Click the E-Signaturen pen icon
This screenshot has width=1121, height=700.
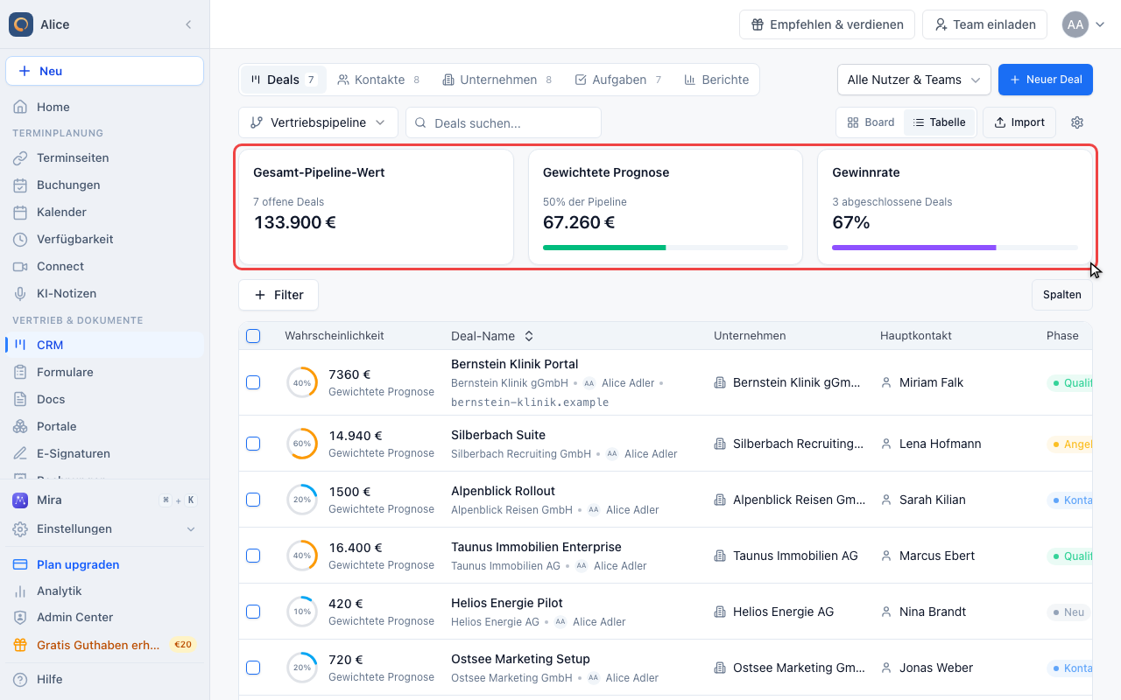click(20, 453)
